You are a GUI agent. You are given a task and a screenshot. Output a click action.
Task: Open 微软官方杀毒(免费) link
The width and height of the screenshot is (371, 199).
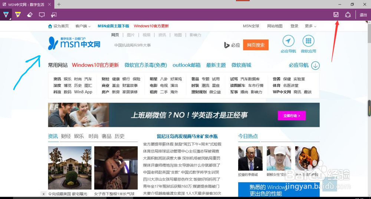coord(146,65)
